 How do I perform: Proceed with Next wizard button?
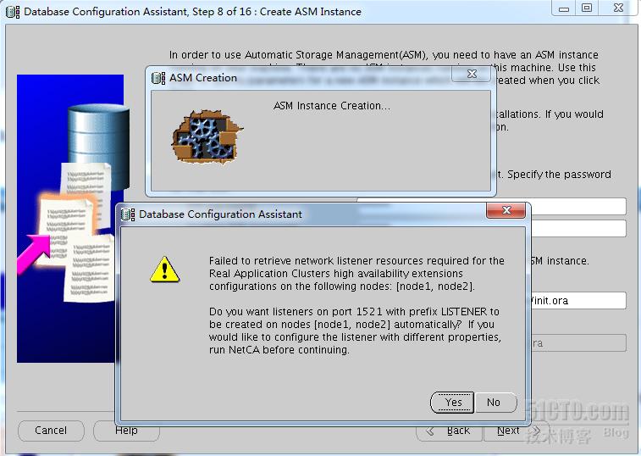click(x=517, y=431)
